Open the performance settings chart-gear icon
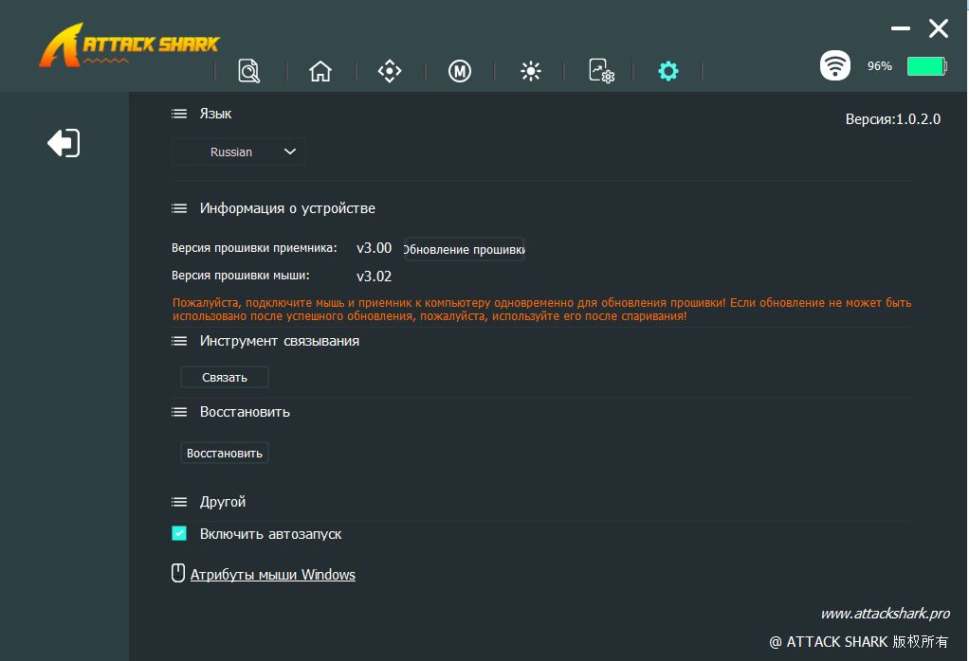Image resolution: width=969 pixels, height=661 pixels. [601, 71]
